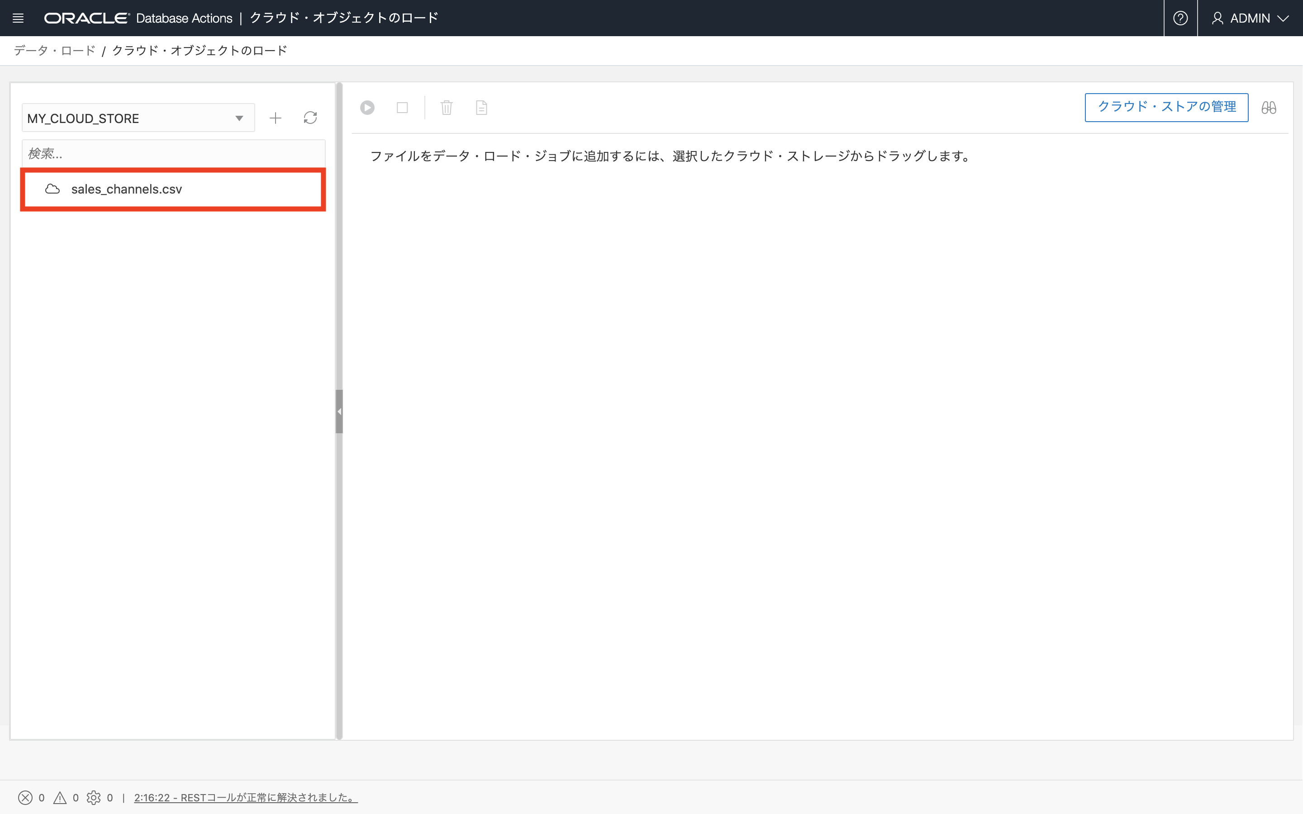Screen dimensions: 1303x814
Task: Open the REST call status message link
Action: coord(246,797)
